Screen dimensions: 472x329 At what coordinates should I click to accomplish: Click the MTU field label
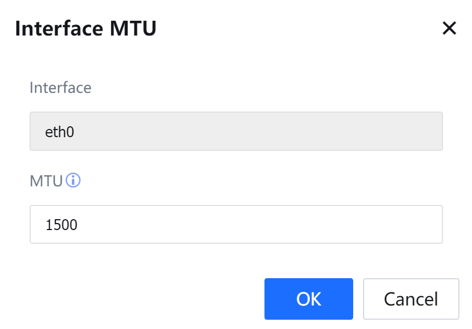pyautogui.click(x=46, y=181)
